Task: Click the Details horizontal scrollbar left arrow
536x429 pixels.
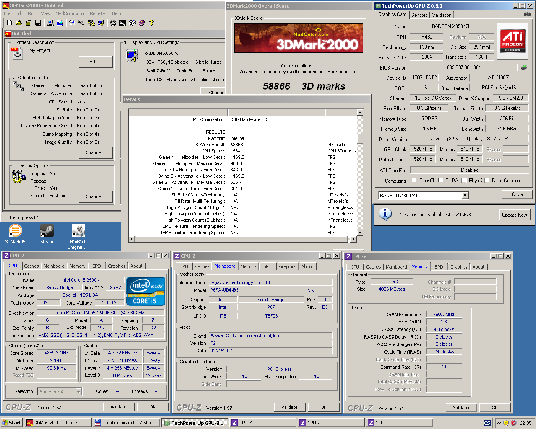Action: [x=131, y=239]
